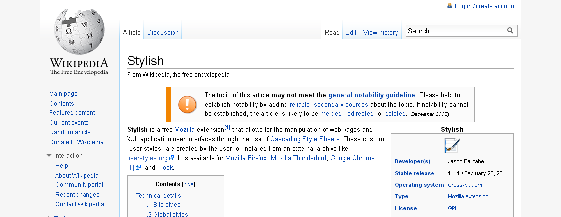Click the [1] citation superscript

click(x=227, y=127)
